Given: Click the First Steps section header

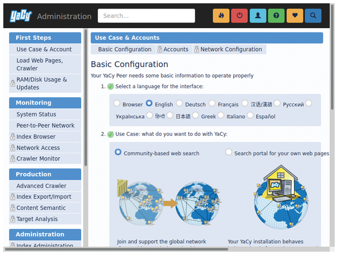Looking at the screenshot, I should coord(45,38).
